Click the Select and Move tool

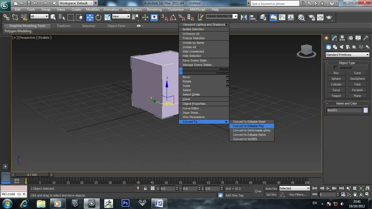90,17
